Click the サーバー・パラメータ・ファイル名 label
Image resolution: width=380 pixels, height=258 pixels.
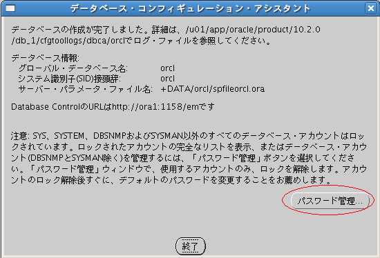(85, 89)
